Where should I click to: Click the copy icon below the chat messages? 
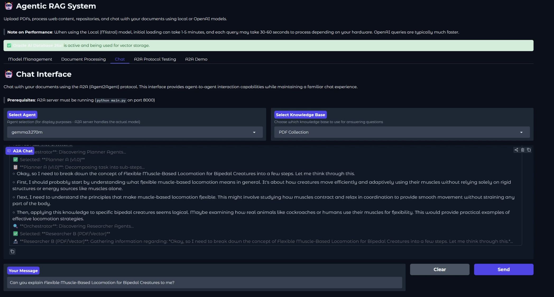point(12,252)
